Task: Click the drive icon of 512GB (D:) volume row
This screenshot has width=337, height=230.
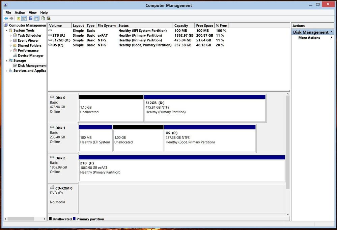Action: 50,40
